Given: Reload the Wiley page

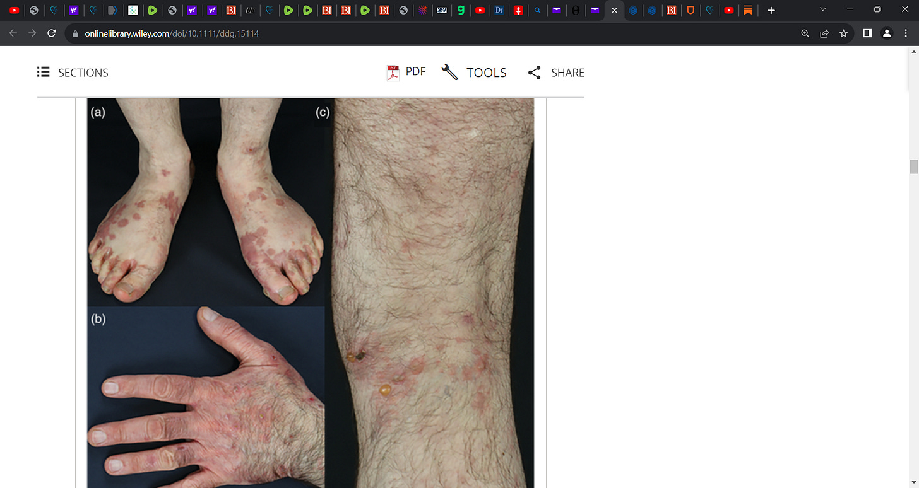Looking at the screenshot, I should [52, 33].
